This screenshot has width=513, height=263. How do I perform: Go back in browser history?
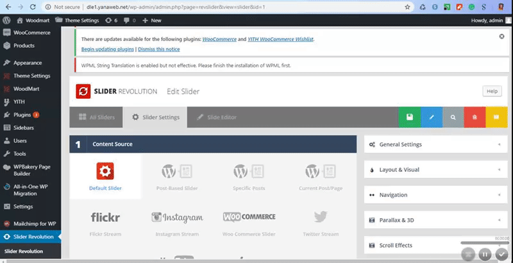[8, 7]
